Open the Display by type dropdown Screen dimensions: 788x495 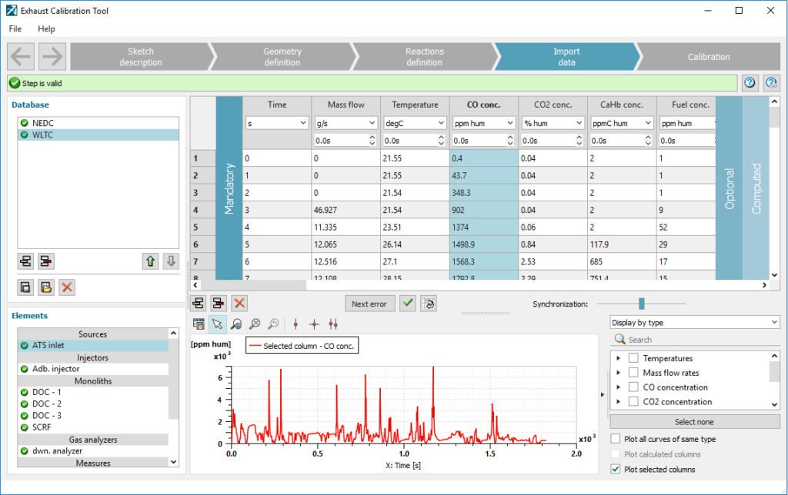click(694, 322)
